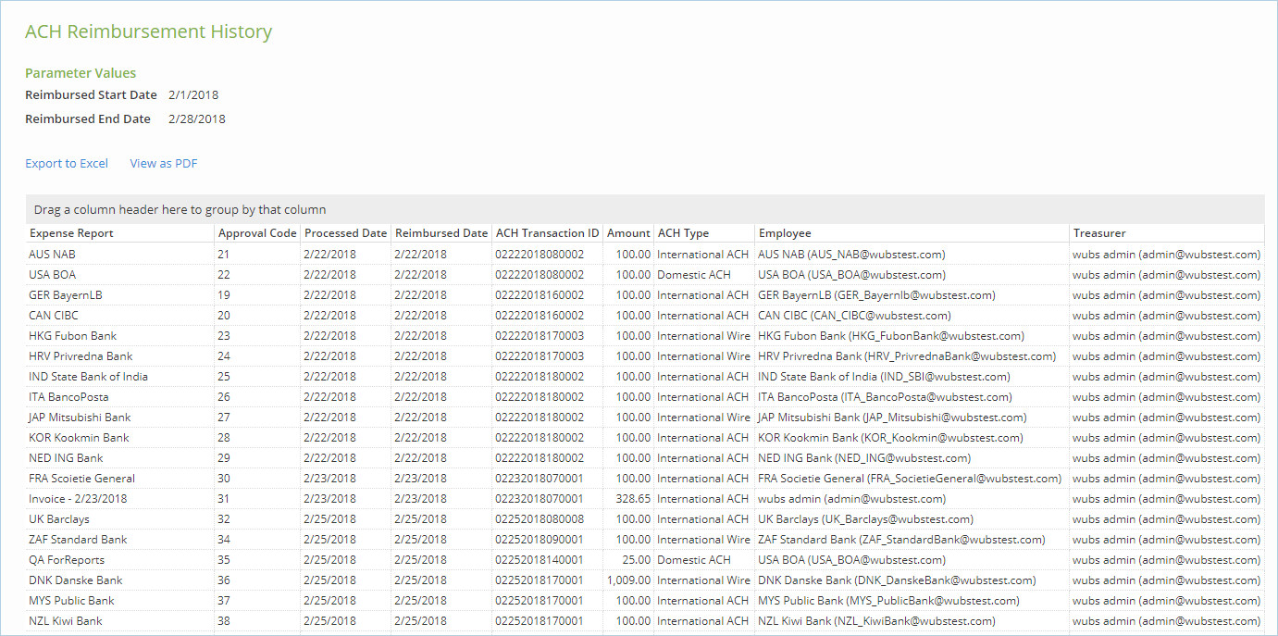Select the USA BOA expense report cell
This screenshot has height=636, width=1278.
coord(53,275)
